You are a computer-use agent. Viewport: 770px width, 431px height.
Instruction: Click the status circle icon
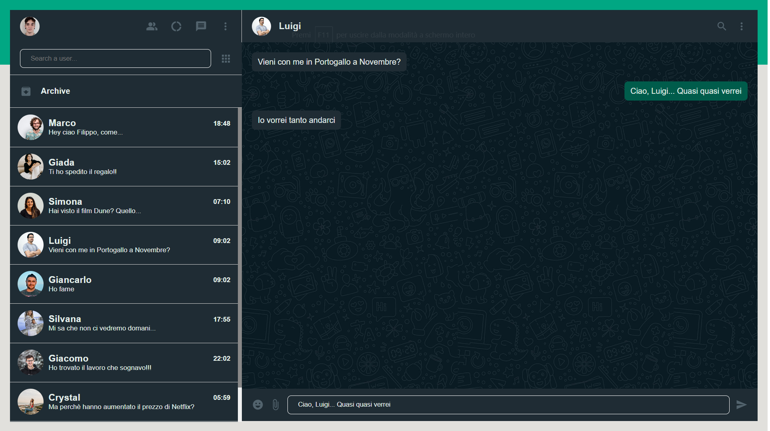(176, 26)
